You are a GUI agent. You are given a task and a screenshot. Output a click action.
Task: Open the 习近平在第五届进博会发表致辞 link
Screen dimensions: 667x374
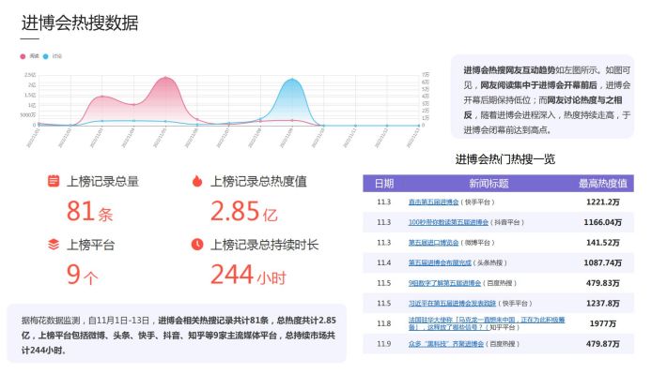(452, 304)
